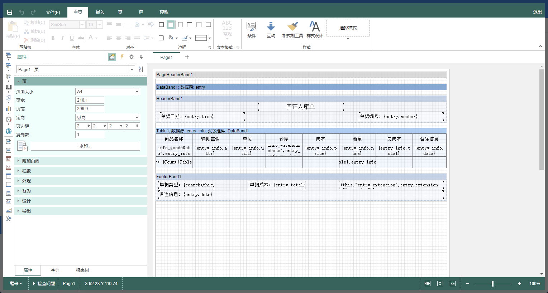Switch to the 字典 bottom tab
The image size is (548, 293).
point(55,270)
